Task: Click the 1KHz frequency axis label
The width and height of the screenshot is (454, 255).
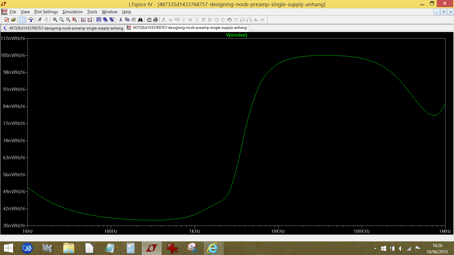Action: pos(195,231)
